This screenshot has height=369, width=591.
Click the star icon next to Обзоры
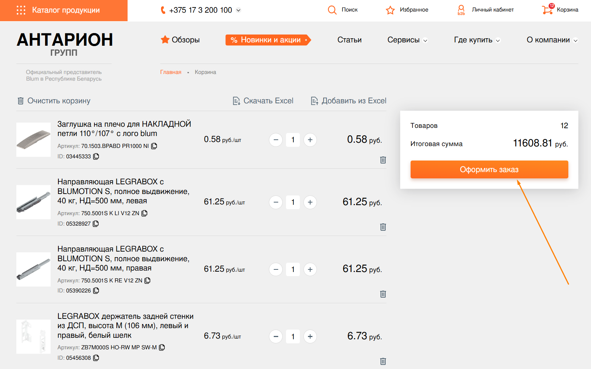tap(165, 39)
